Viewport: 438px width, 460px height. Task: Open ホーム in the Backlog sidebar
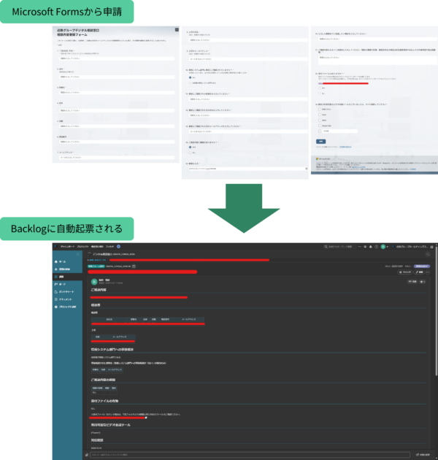pyautogui.click(x=60, y=261)
